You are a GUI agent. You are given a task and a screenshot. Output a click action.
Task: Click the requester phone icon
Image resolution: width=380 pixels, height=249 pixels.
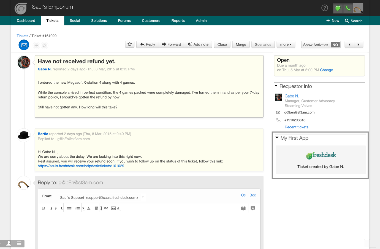[278, 120]
